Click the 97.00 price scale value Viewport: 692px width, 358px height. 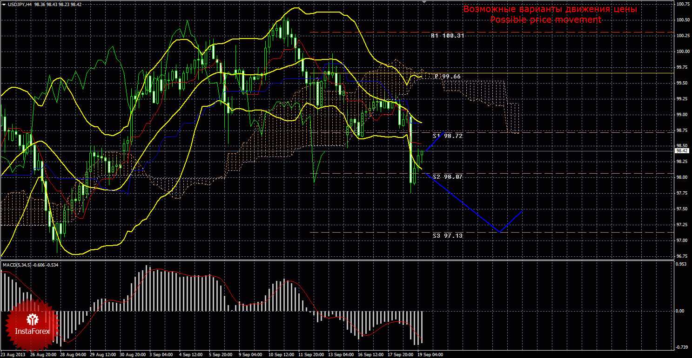(x=682, y=241)
